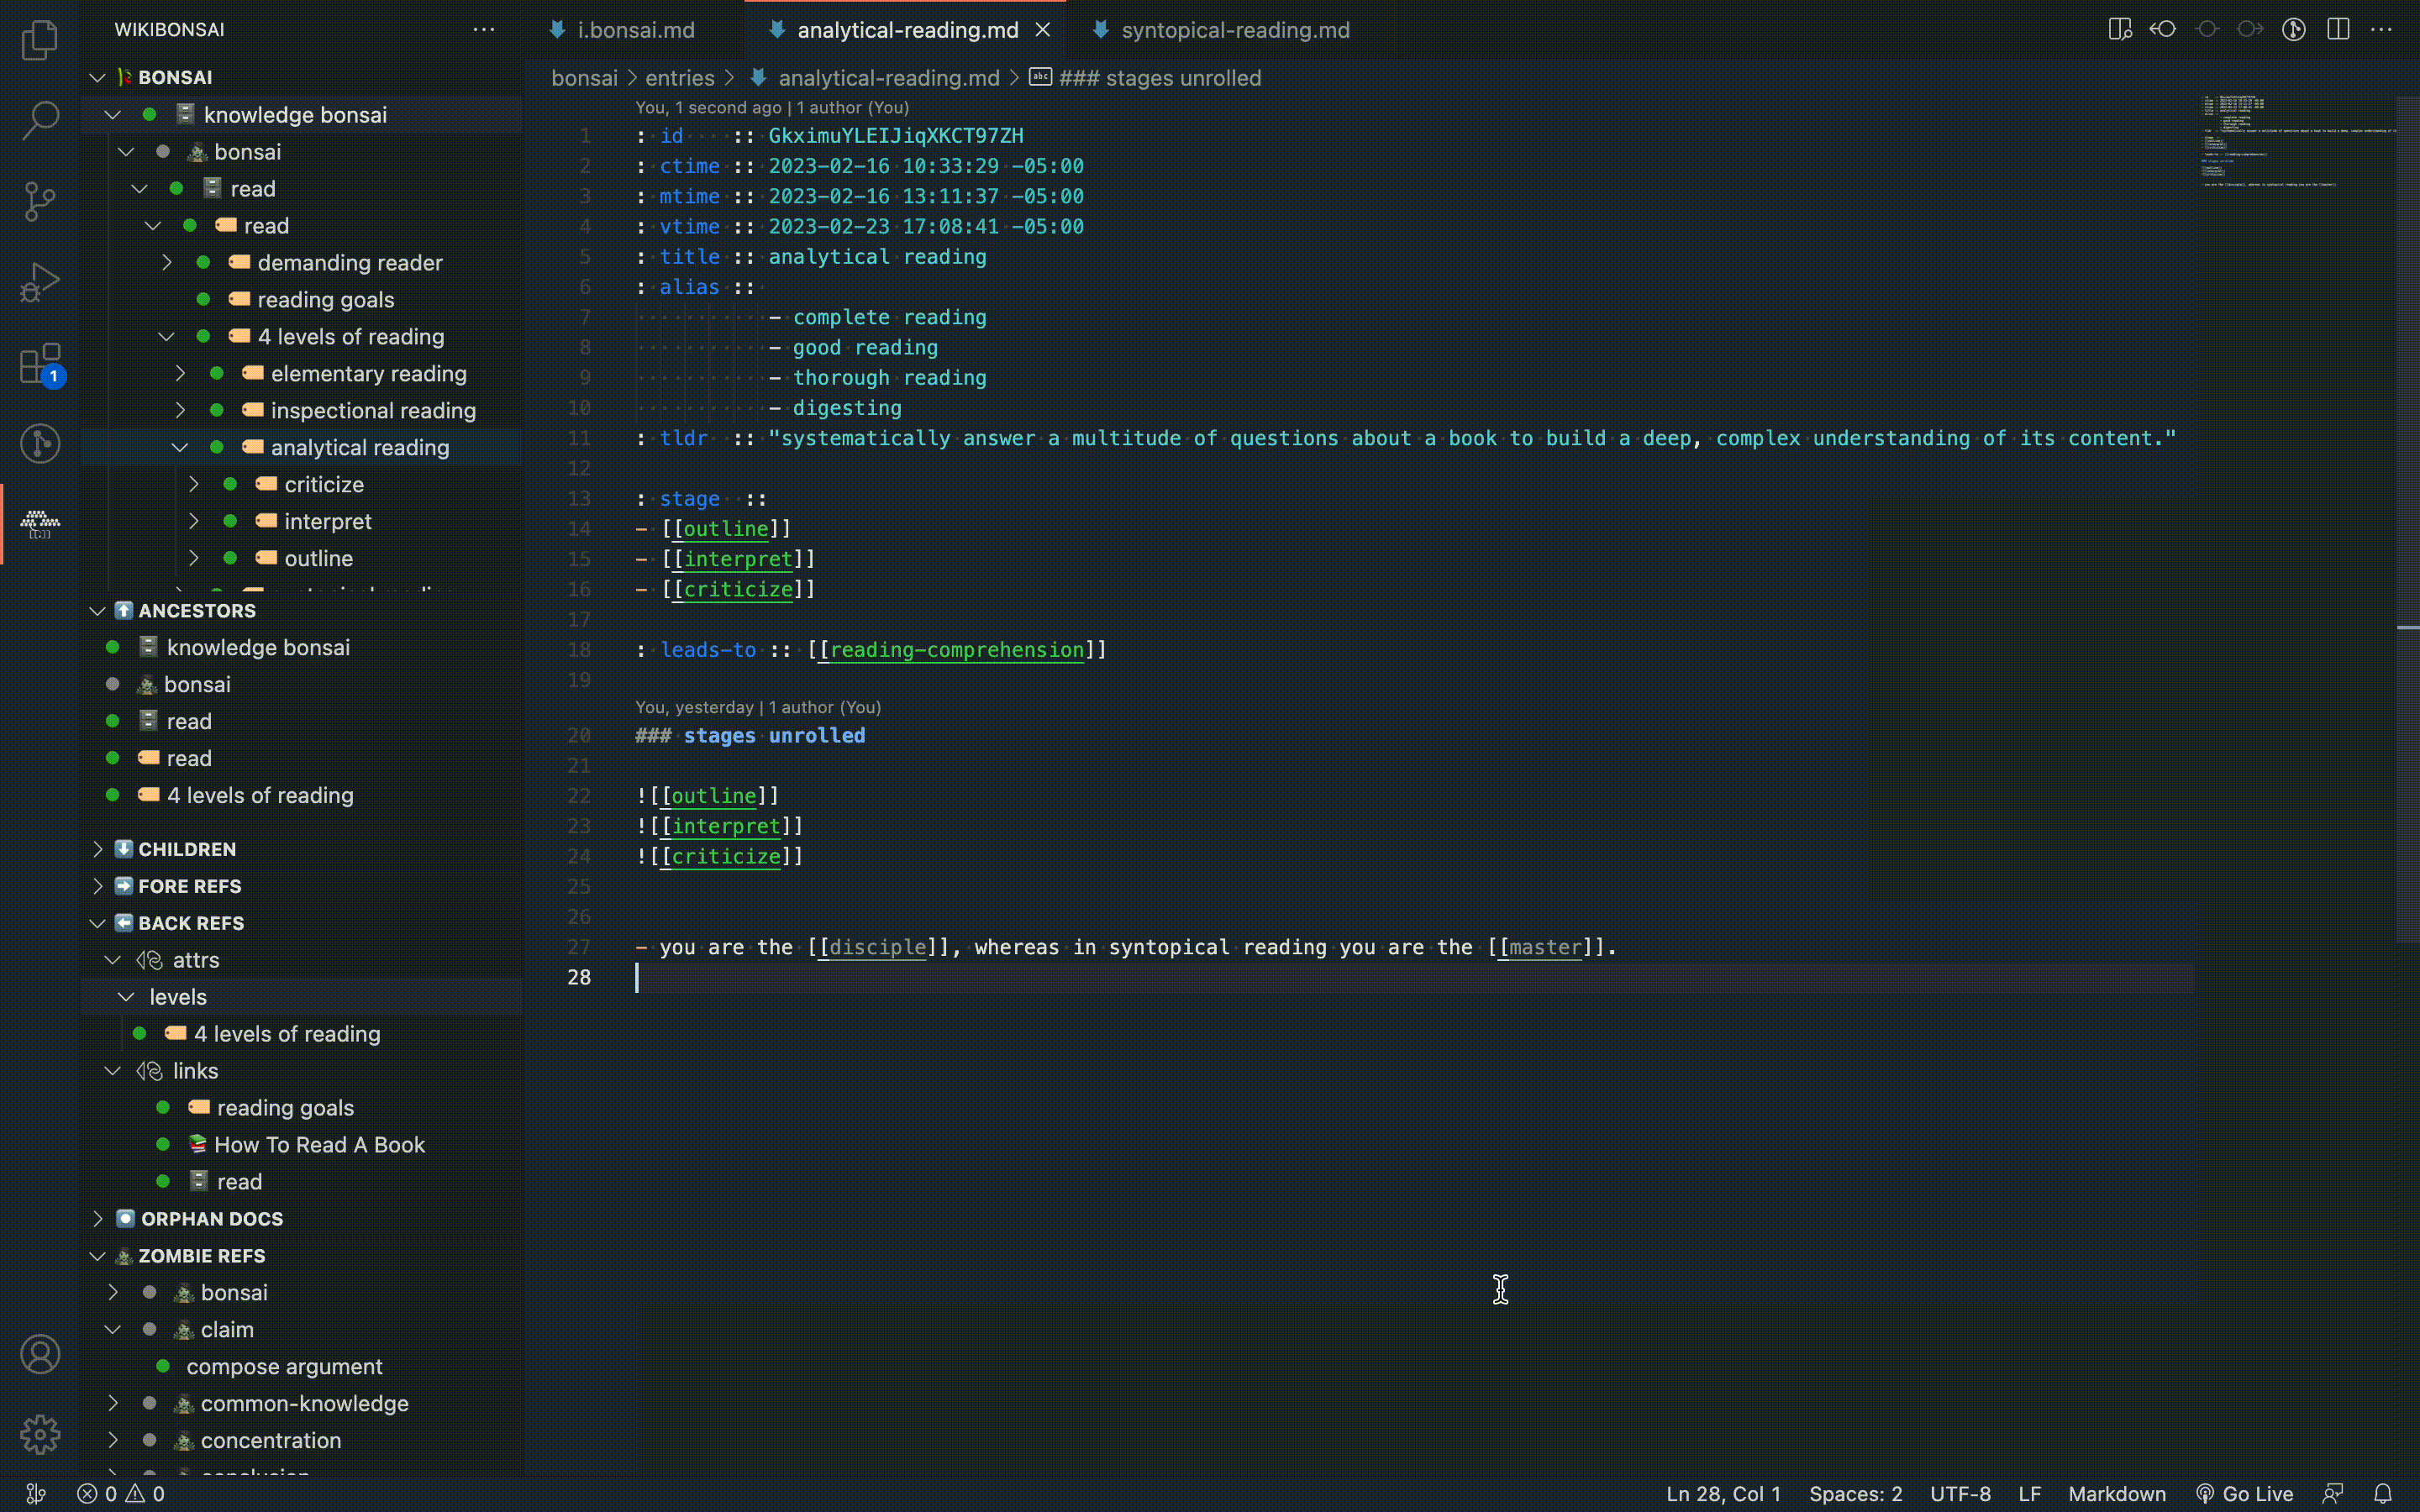
Task: Follow the master wikilink
Action: click(x=1545, y=947)
